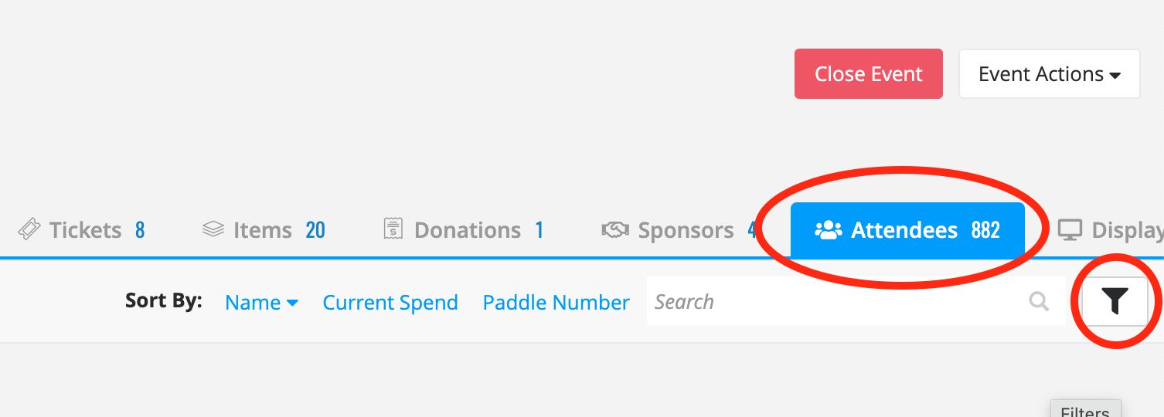Click the ticket icon beside Tickets

29,229
